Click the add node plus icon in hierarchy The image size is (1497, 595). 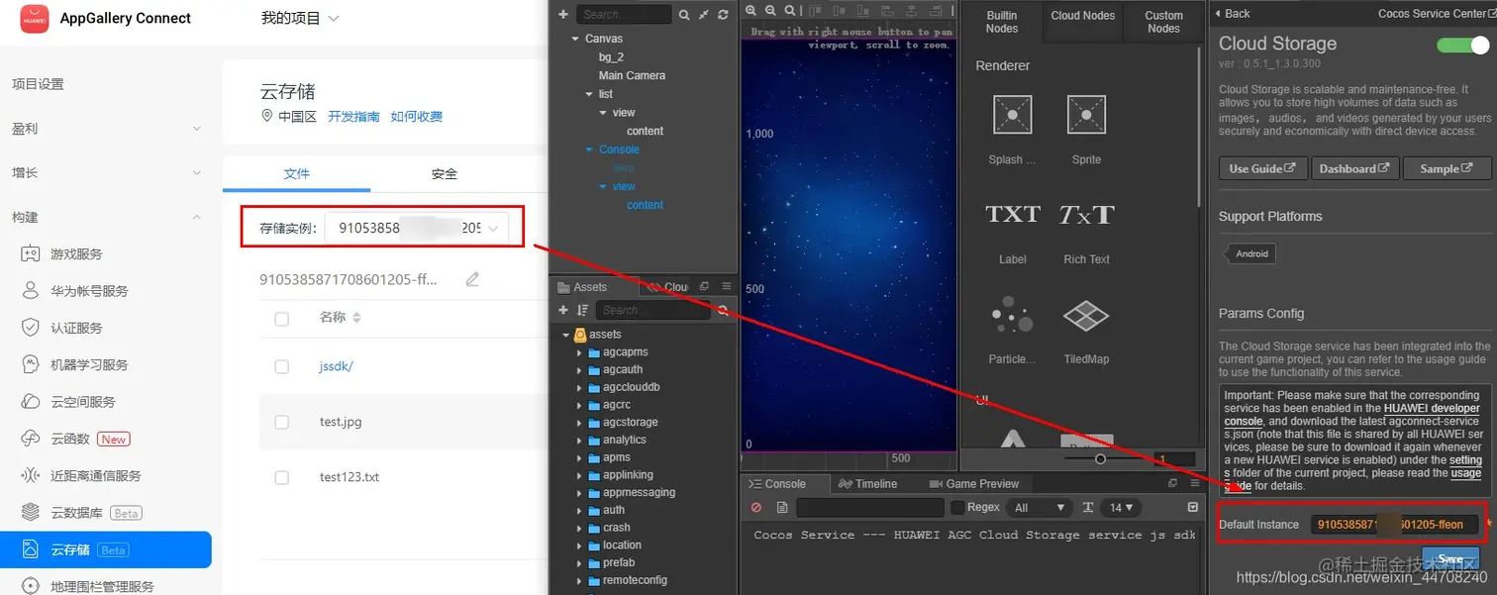(x=563, y=14)
